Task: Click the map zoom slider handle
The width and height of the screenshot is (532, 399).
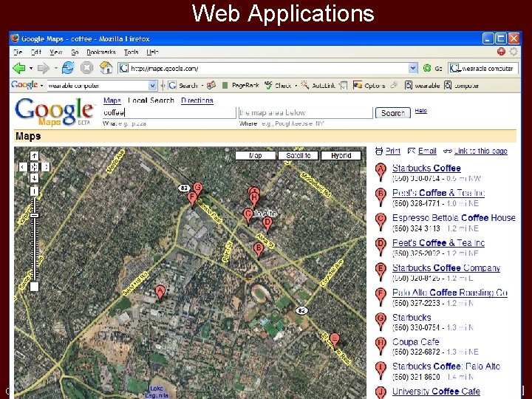Action: pyautogui.click(x=34, y=216)
